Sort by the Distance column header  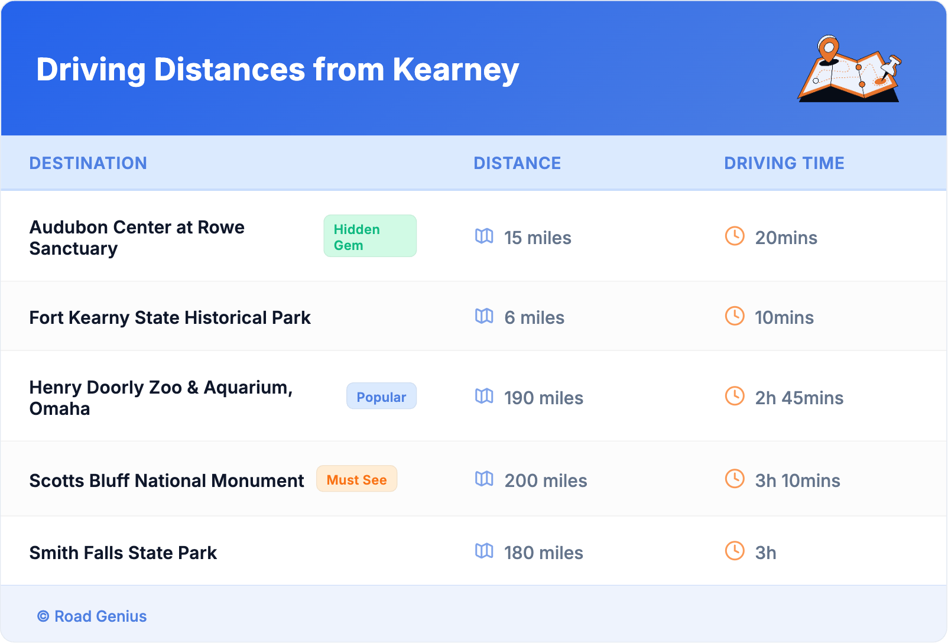pos(517,163)
